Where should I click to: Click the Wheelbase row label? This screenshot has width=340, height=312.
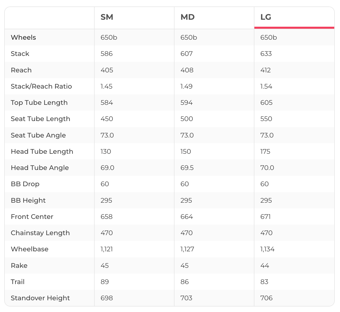(29, 249)
